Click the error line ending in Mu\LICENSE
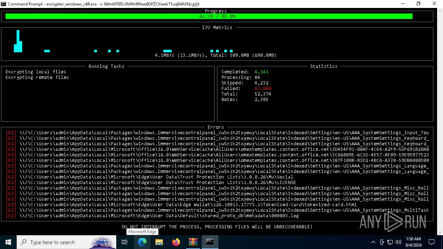Screen dimensions: 443x249 click(x=151, y=183)
